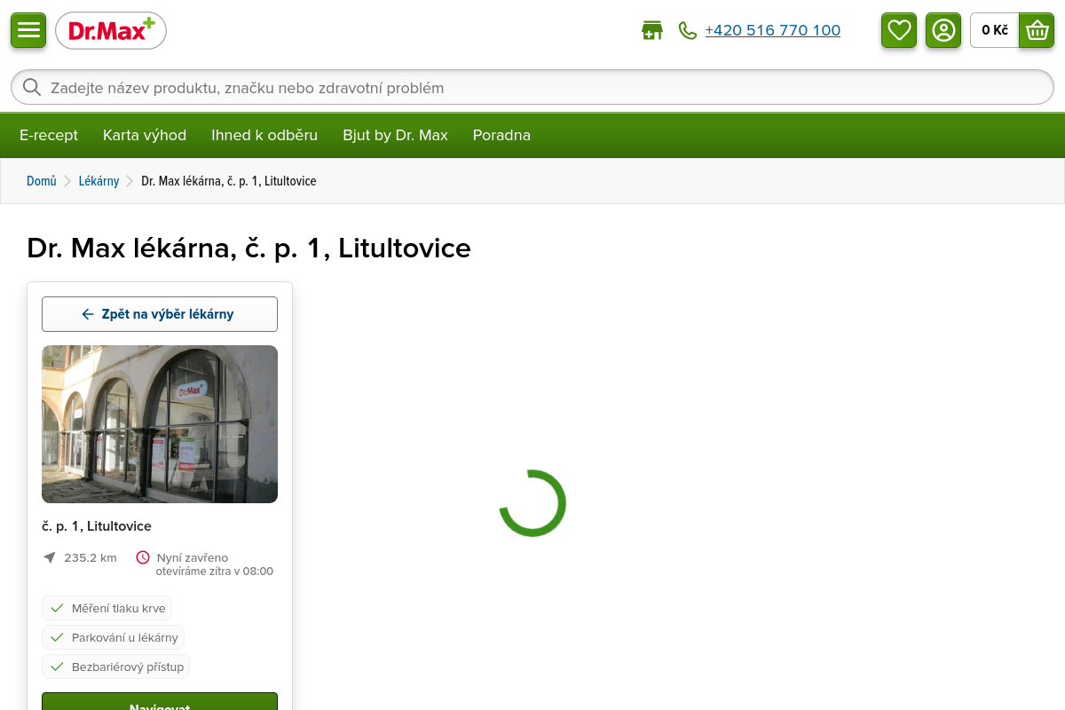
Task: Open the Karta výhod menu item
Action: (145, 135)
